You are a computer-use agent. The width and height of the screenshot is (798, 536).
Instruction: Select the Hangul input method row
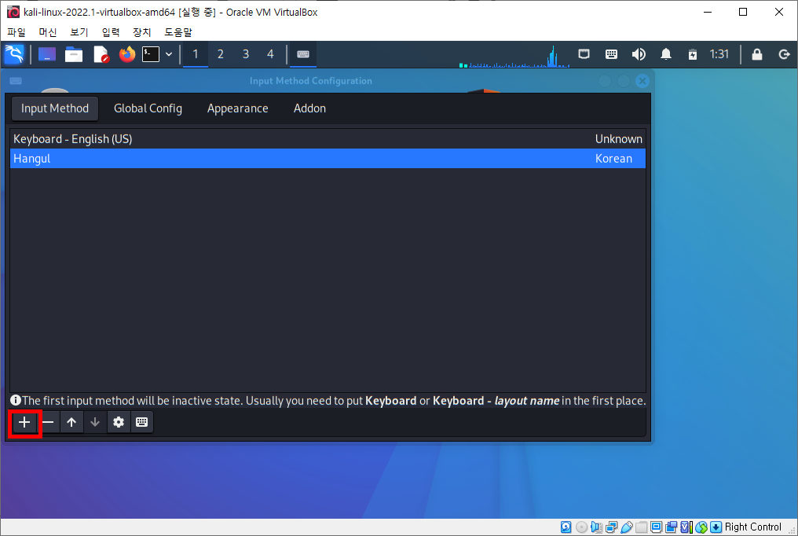(x=328, y=159)
